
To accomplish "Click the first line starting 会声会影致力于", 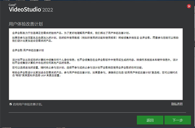I will pos(71,33).
